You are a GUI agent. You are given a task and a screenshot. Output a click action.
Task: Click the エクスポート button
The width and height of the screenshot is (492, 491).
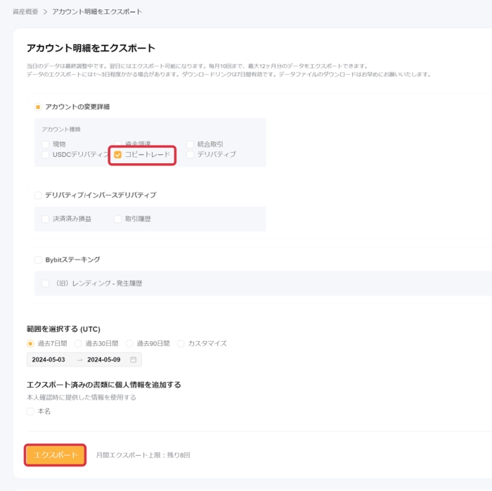56,455
